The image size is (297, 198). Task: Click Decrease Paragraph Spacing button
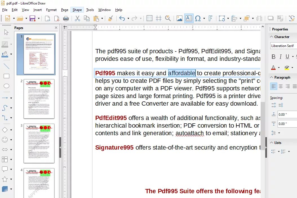(x=281, y=105)
